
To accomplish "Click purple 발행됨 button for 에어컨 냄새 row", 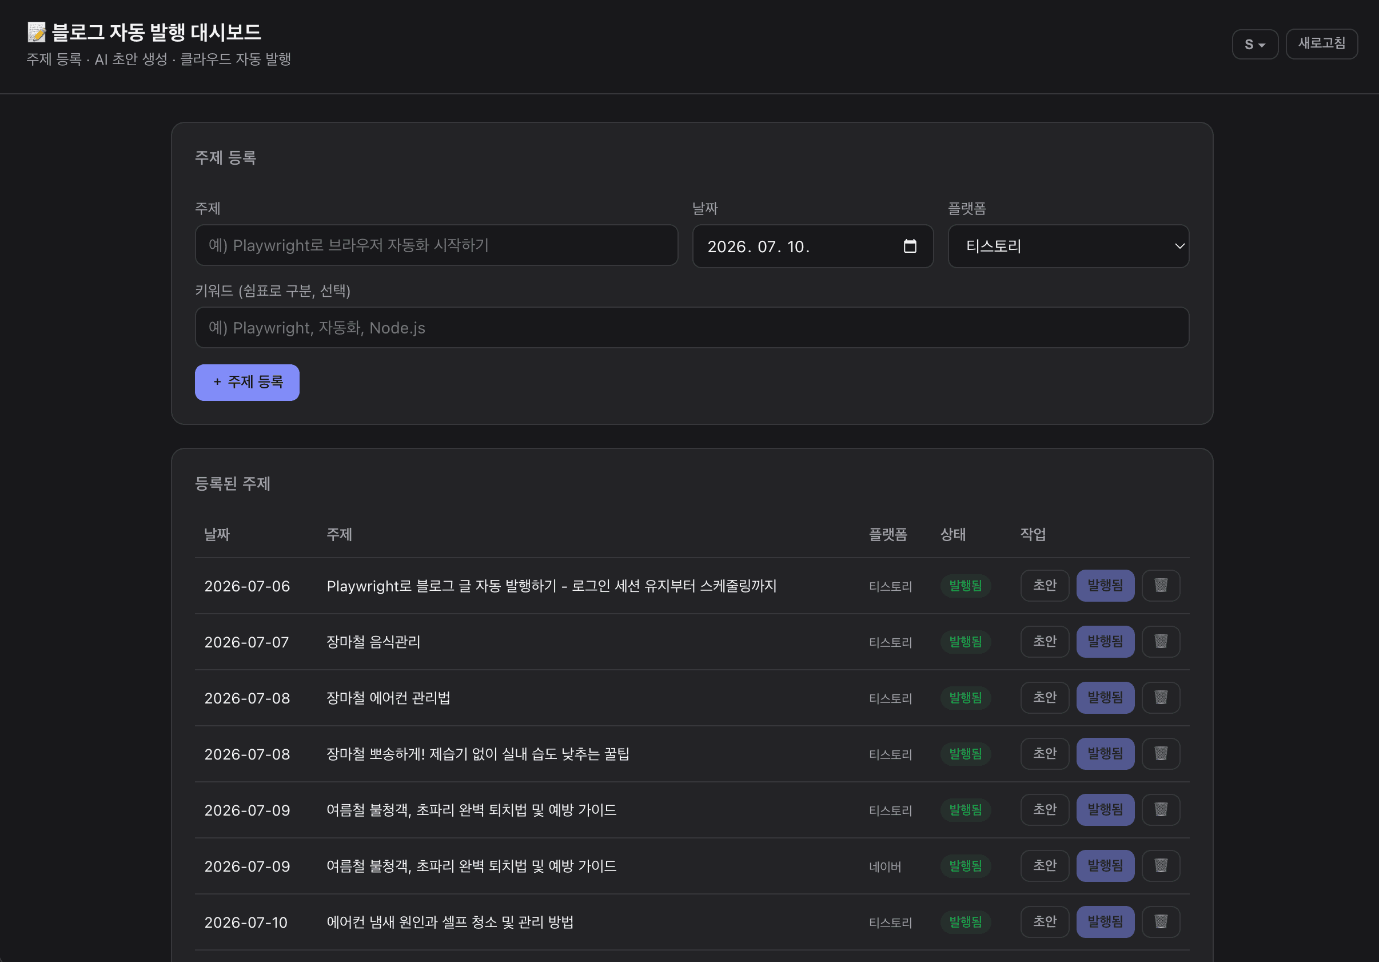I will pyautogui.click(x=1105, y=922).
